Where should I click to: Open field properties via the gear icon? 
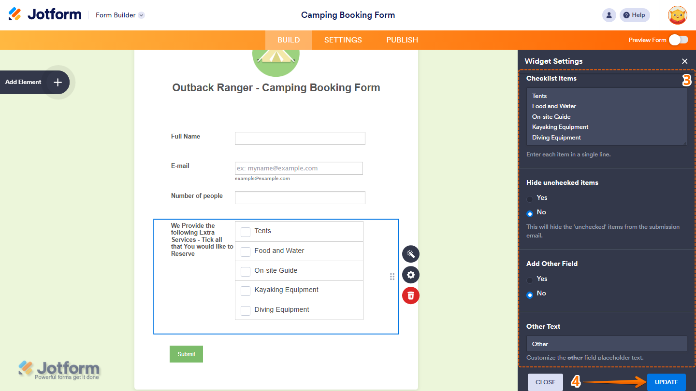[410, 275]
